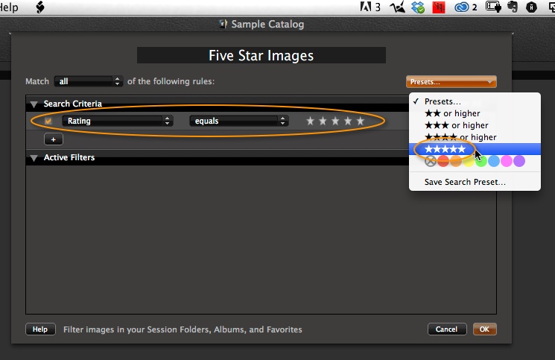The image size is (555, 360).
Task: Choose the Presets... checked menu item
Action: 475,101
